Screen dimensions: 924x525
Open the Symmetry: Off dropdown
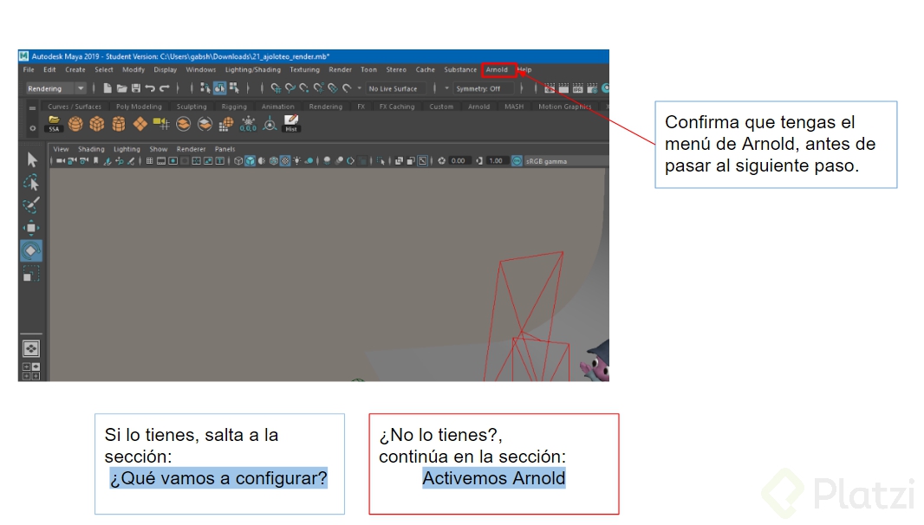pos(482,88)
